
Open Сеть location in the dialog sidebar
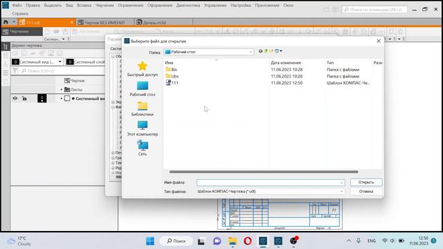143,149
